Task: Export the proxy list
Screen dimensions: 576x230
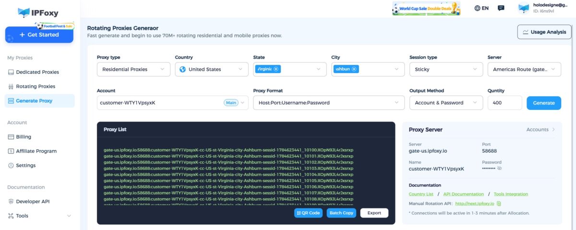Action: point(374,213)
